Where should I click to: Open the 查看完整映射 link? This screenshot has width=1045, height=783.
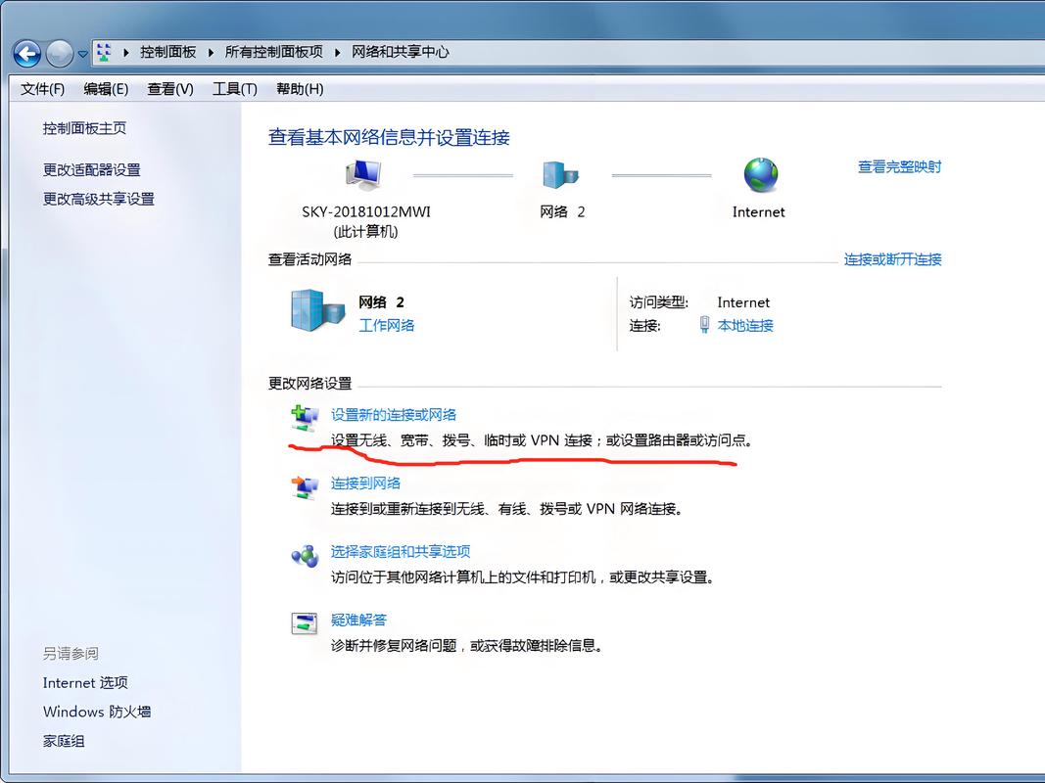click(897, 166)
